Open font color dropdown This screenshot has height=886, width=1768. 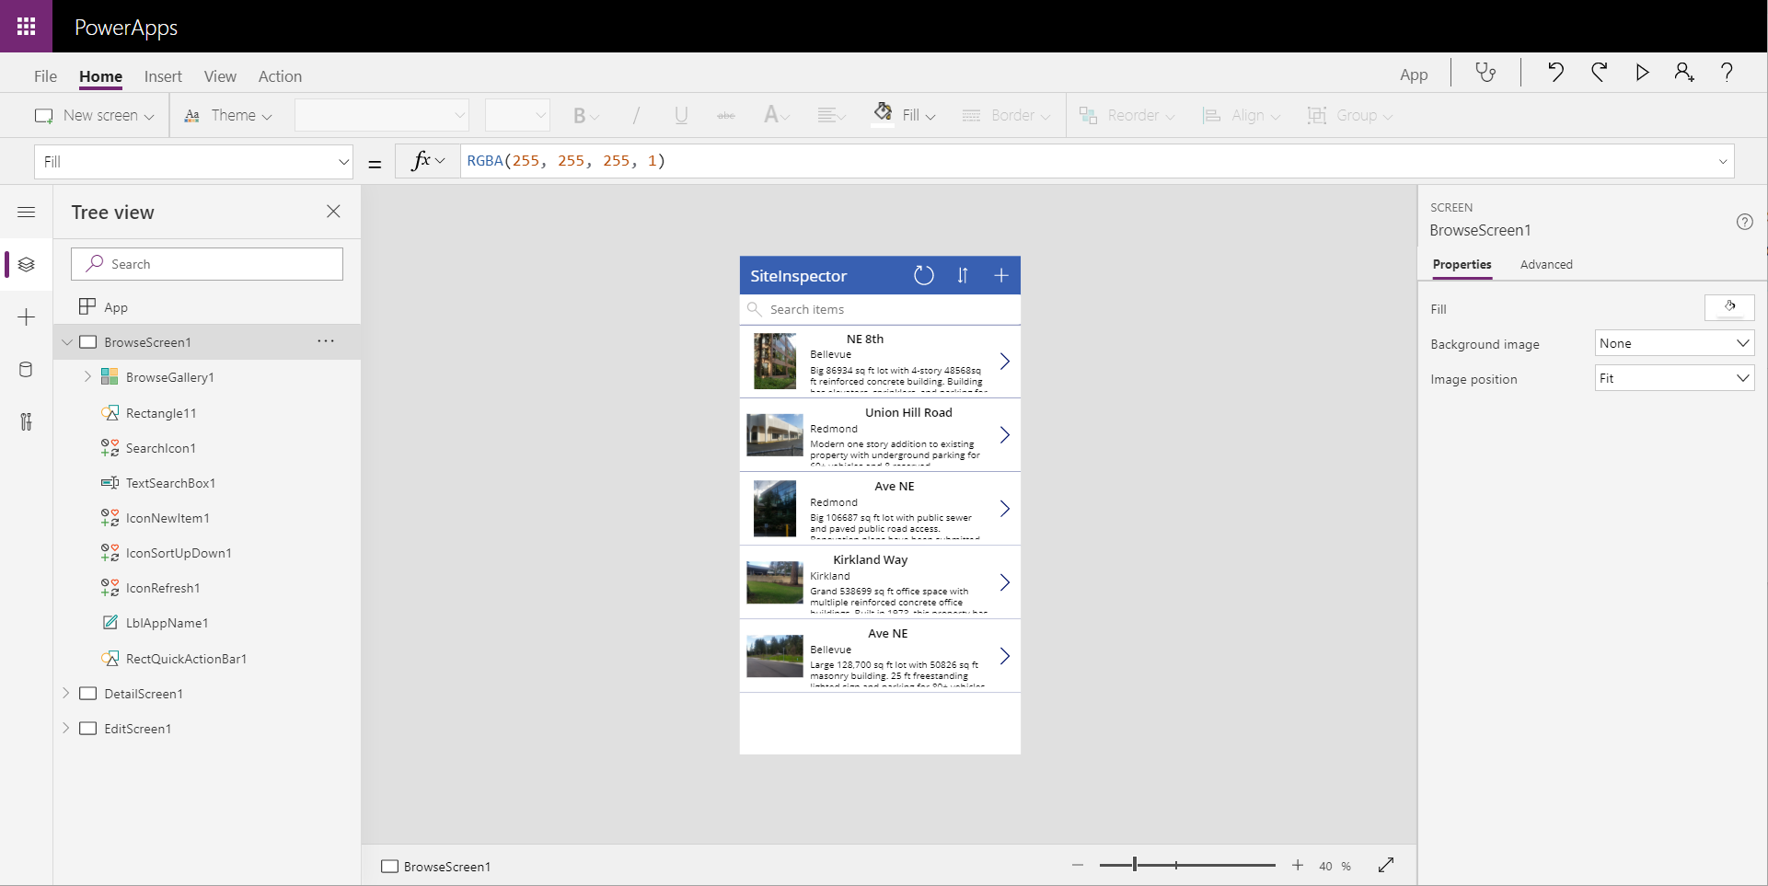[777, 116]
